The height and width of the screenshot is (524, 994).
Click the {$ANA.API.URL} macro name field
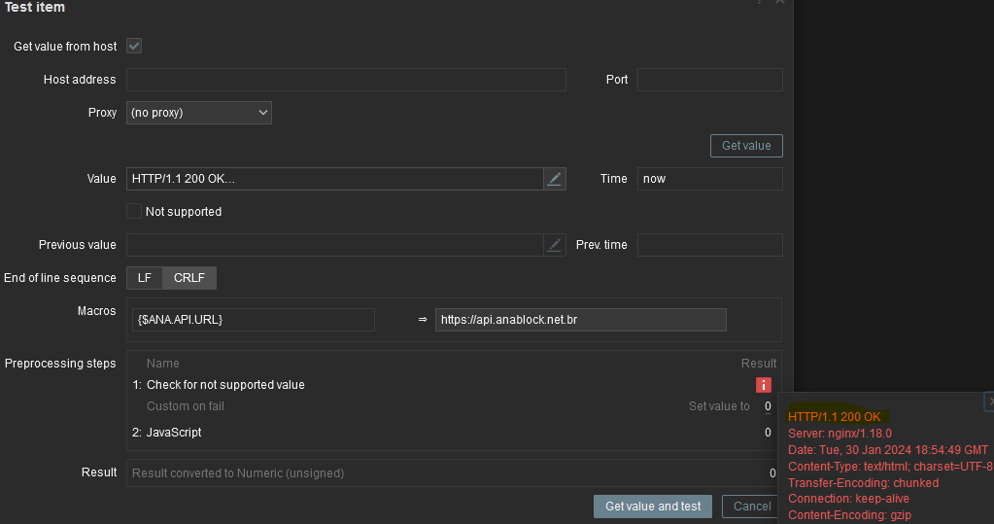point(253,320)
